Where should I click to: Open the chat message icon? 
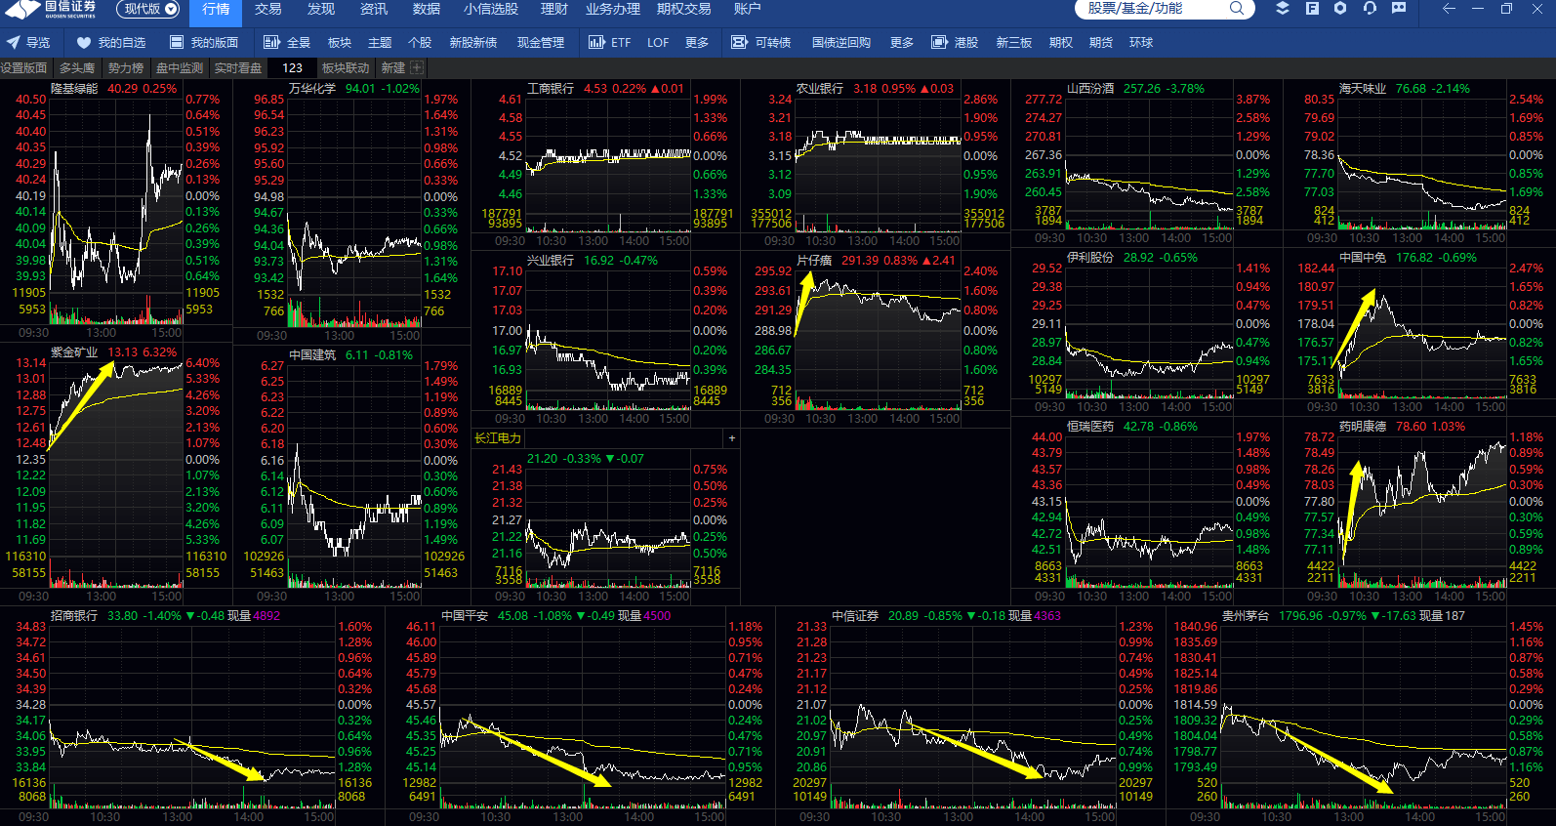(1399, 9)
